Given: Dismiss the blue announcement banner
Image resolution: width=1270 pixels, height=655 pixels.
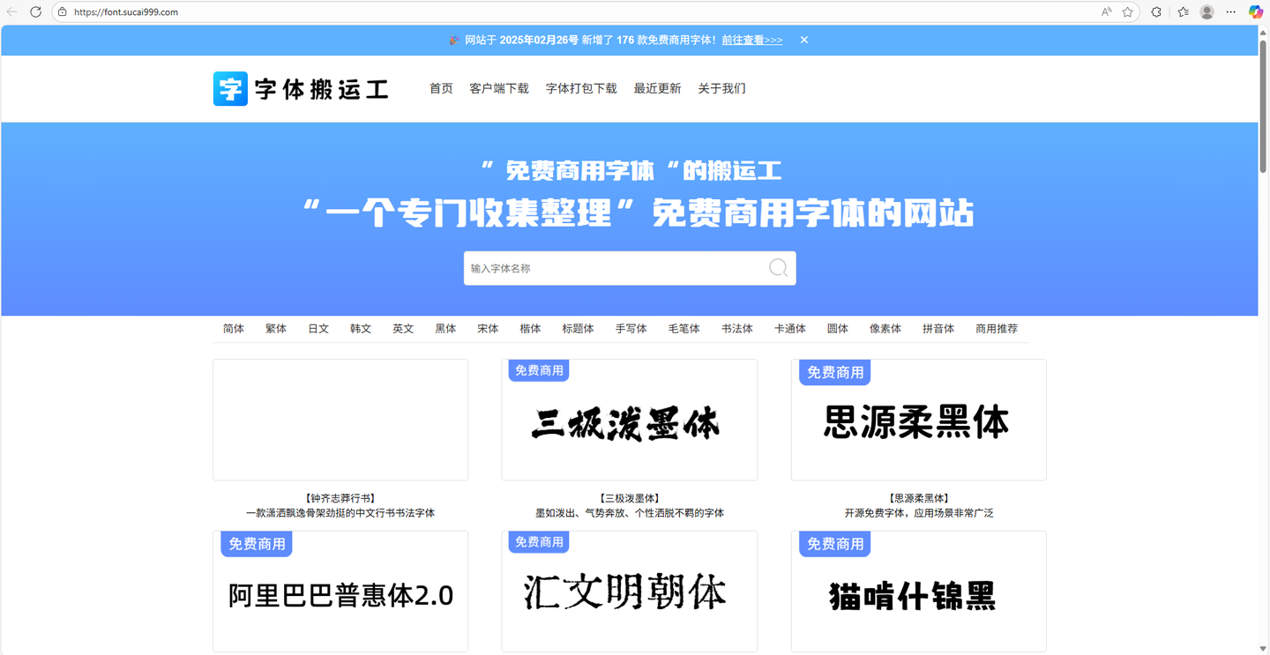Looking at the screenshot, I should coord(804,40).
